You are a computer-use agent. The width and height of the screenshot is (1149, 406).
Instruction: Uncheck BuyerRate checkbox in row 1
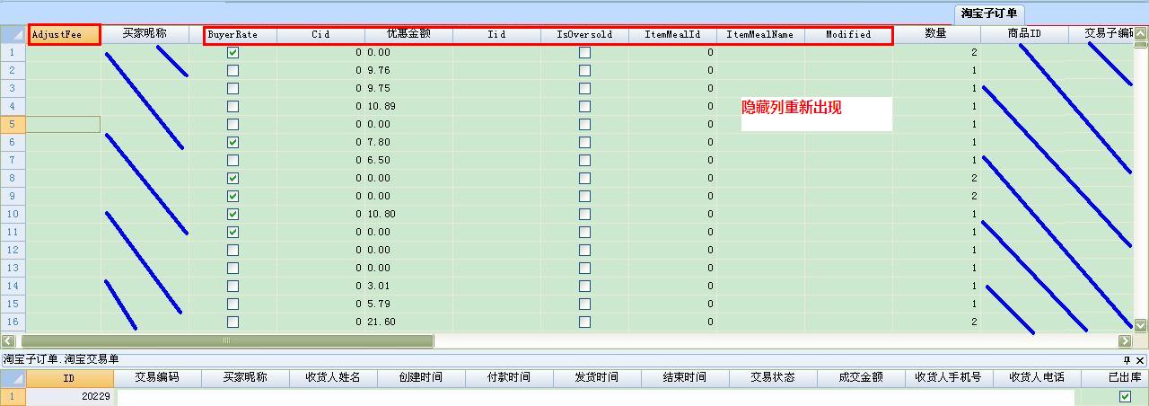coord(233,53)
